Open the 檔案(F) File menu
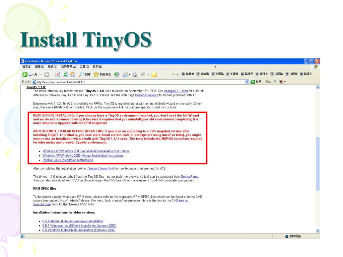 click(27, 67)
